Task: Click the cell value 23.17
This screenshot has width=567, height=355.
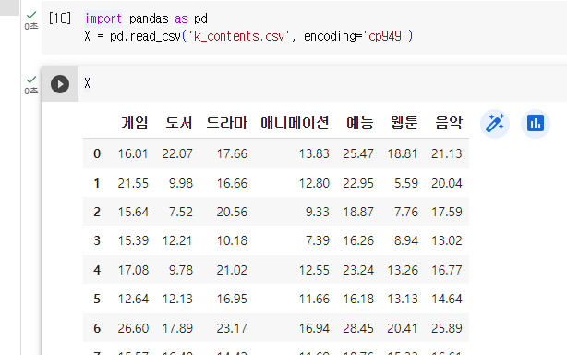Action: point(232,328)
